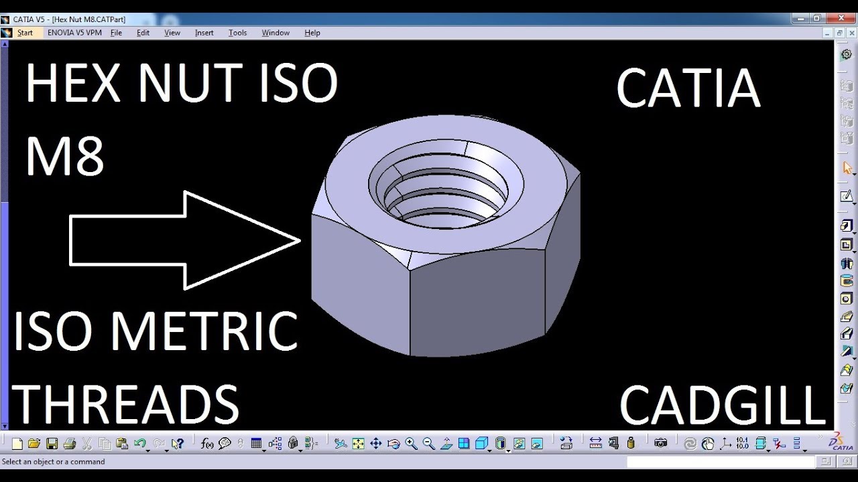Viewport: 858px width, 482px height.
Task: Open the Part Design workbench gear icon
Action: 847,54
